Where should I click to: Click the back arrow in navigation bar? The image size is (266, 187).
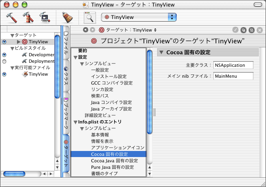85,30
